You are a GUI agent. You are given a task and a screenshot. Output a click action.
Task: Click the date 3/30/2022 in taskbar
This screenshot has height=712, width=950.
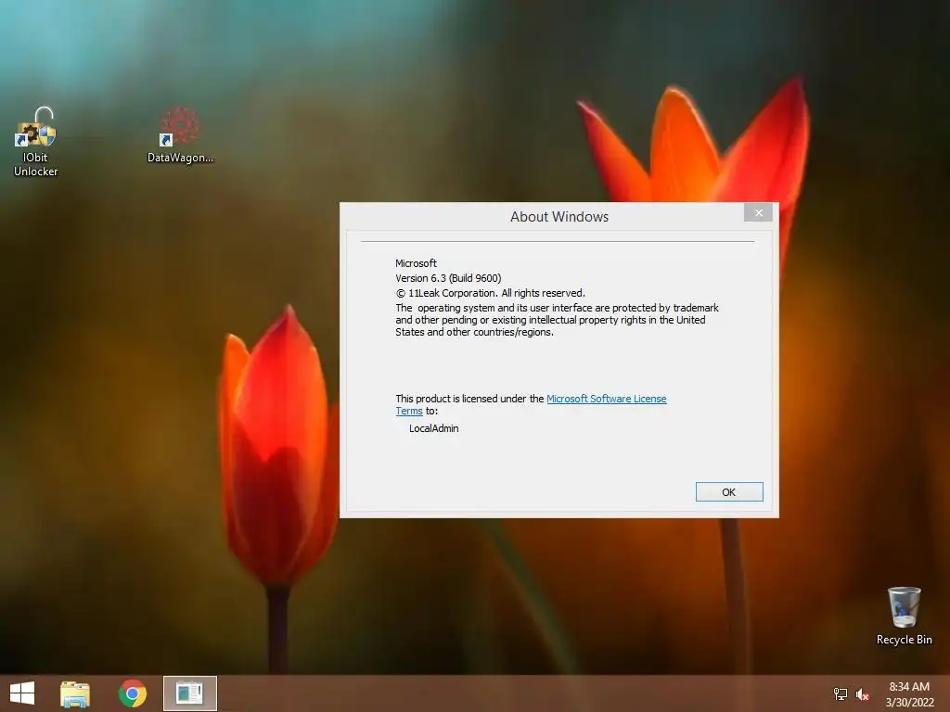coord(909,703)
